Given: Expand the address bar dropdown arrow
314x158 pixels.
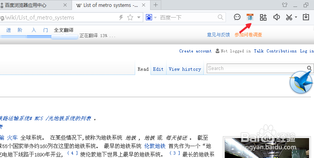Looking at the screenshot, I should tap(139, 17).
